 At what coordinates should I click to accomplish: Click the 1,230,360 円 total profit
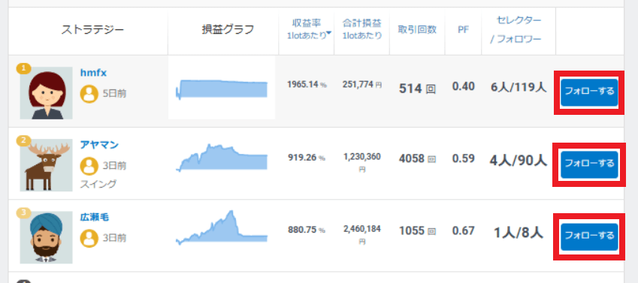point(361,162)
